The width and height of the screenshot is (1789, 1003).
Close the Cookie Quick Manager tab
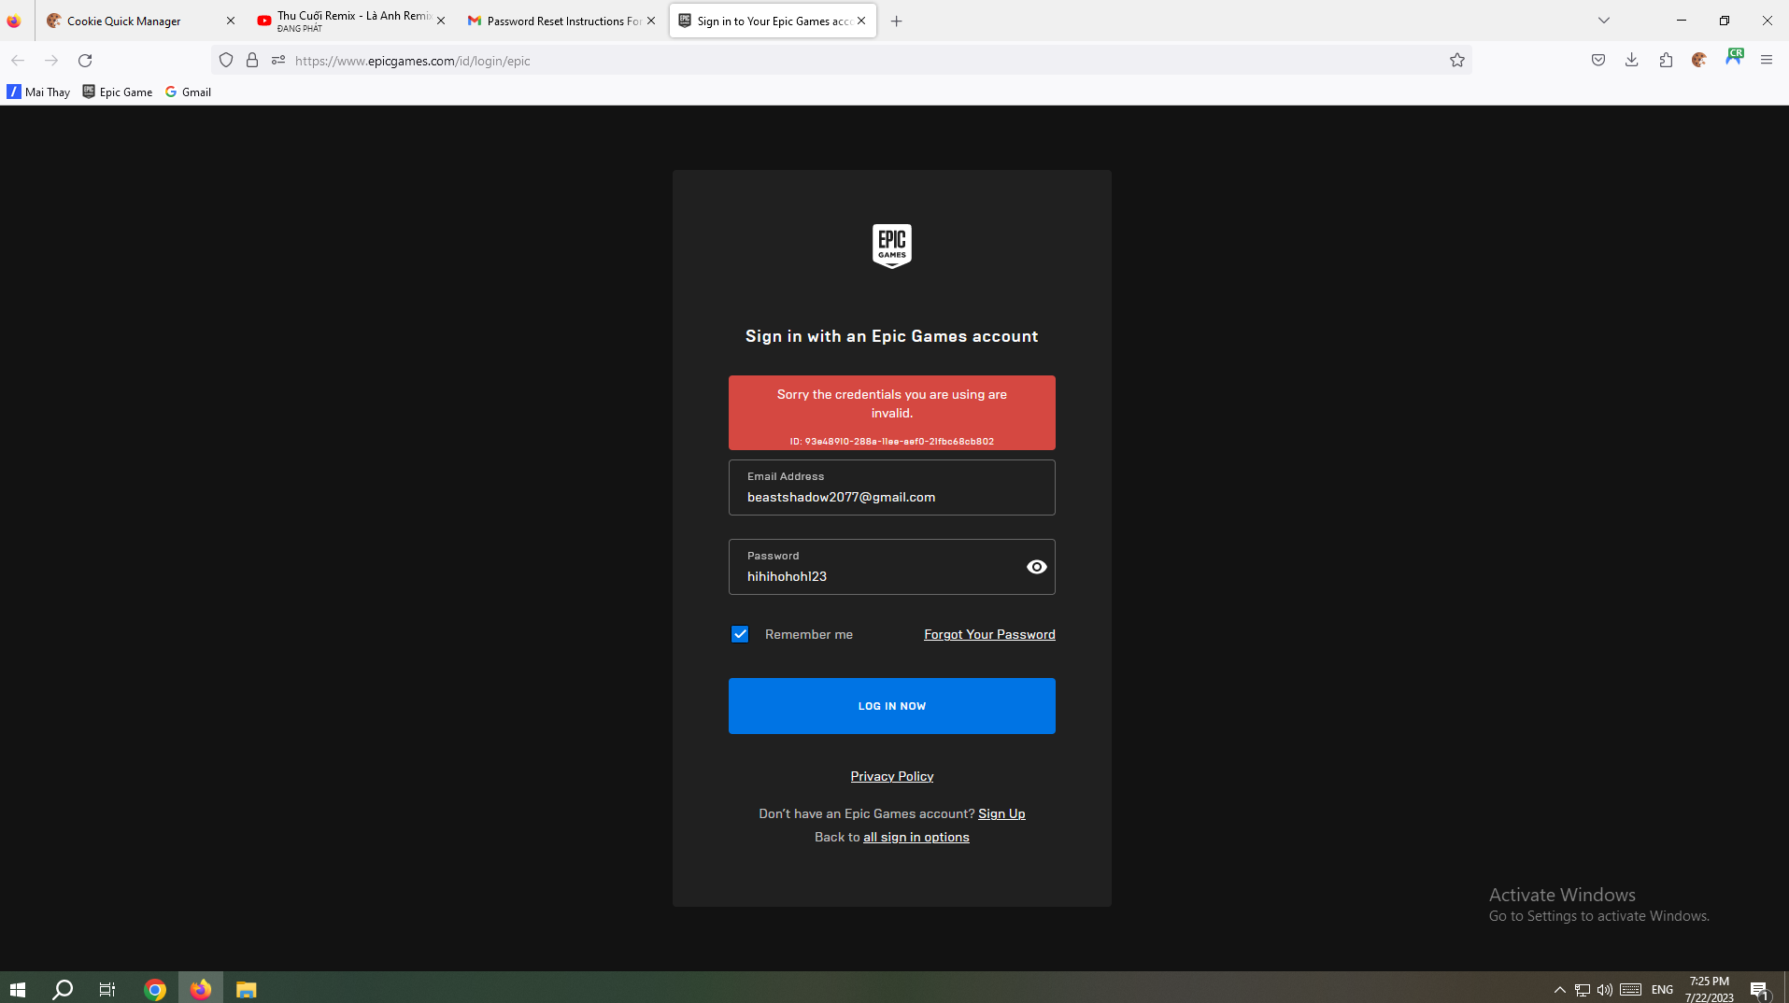click(231, 21)
